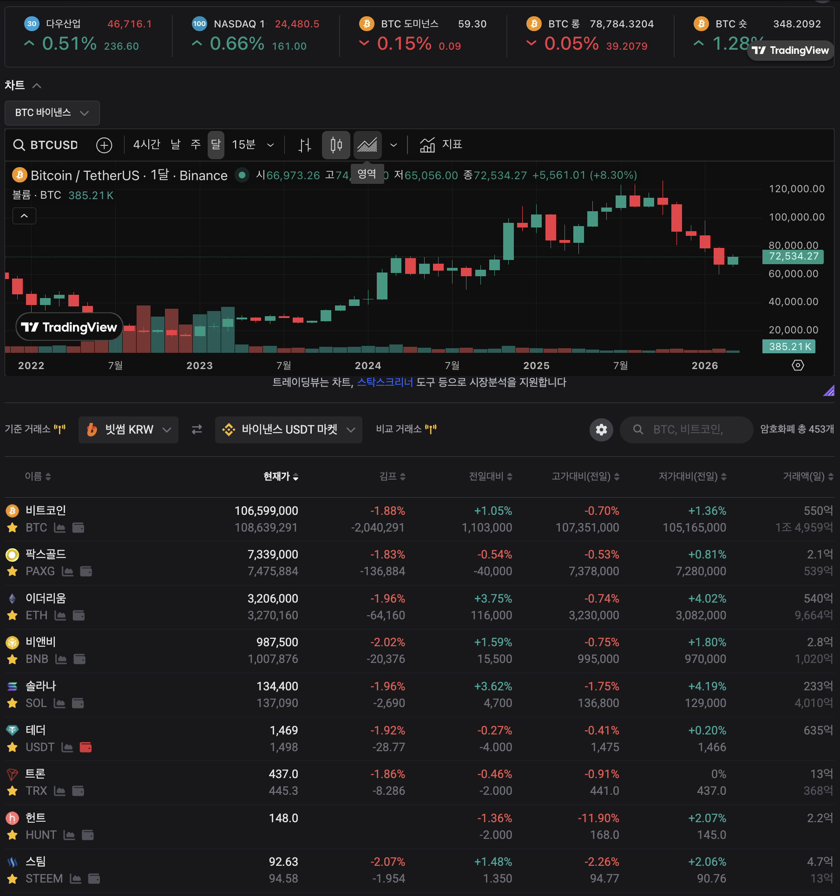Open the chart icon beside BTC
The image size is (840, 896).
coord(59,528)
